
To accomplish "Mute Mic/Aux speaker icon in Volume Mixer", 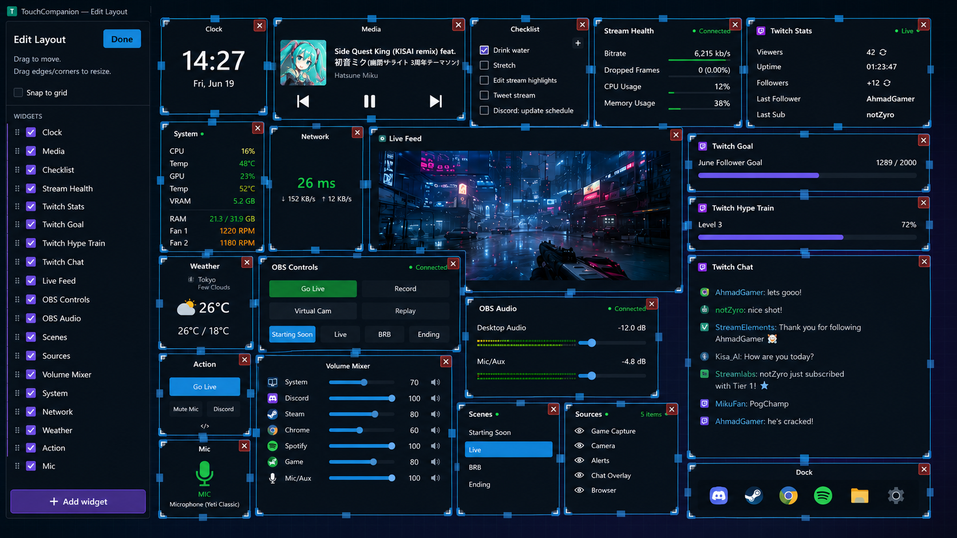I will [436, 478].
